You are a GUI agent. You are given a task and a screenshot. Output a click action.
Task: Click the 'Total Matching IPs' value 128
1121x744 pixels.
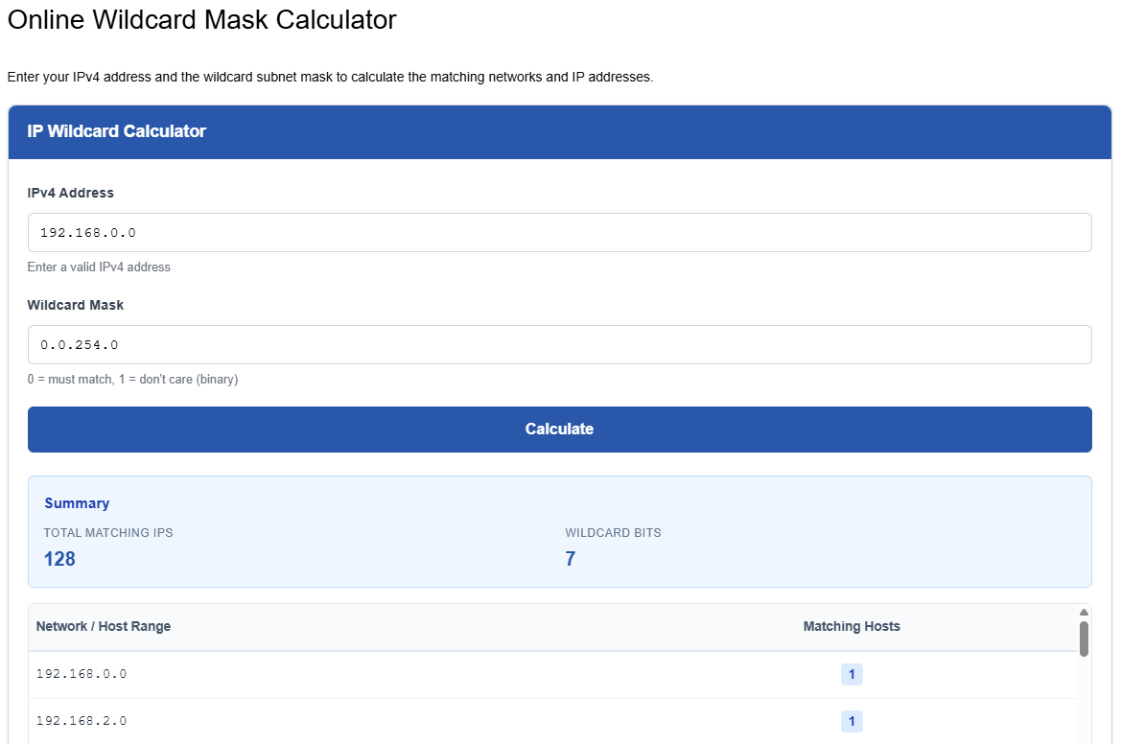point(59,558)
